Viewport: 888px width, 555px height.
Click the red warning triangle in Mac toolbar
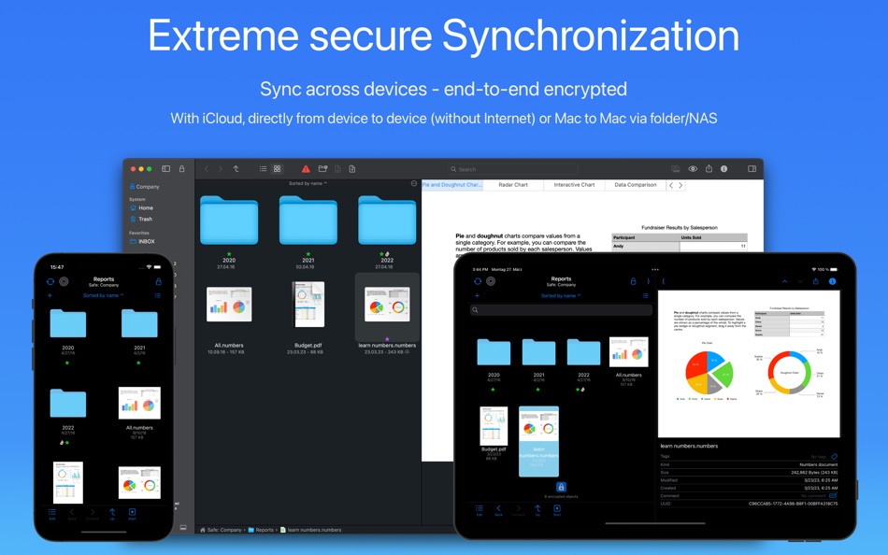click(x=306, y=169)
